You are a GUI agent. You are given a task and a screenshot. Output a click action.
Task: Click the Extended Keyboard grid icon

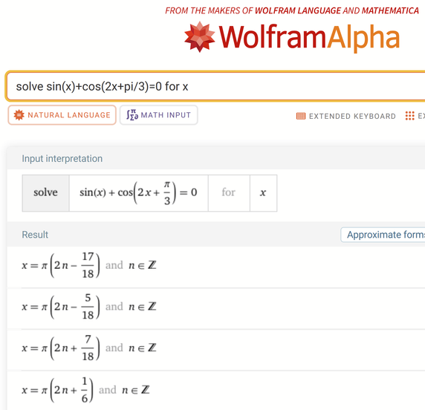tap(301, 117)
